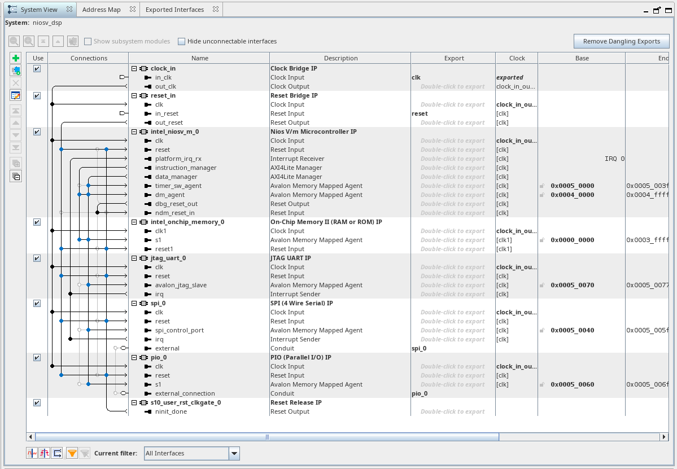Click the horizontal scrollbar right arrow
This screenshot has height=469, width=677.
point(664,437)
